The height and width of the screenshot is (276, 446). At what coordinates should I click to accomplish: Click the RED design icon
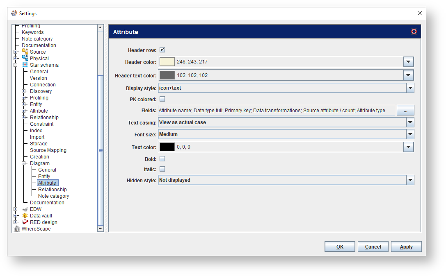(25, 222)
